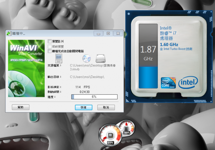The image size is (215, 150).
Task: Click the DVD source file icon
Action: coord(59,58)
